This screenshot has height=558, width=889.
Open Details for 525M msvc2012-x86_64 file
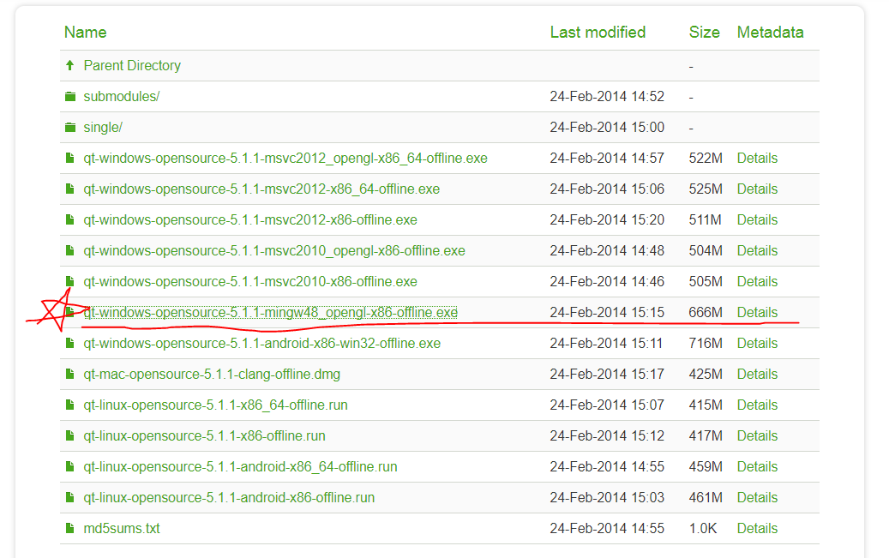point(757,189)
